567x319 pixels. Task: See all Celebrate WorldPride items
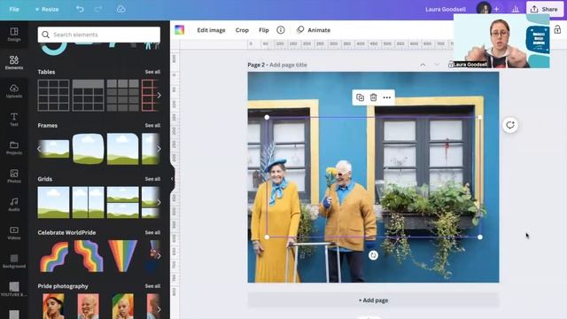152,232
